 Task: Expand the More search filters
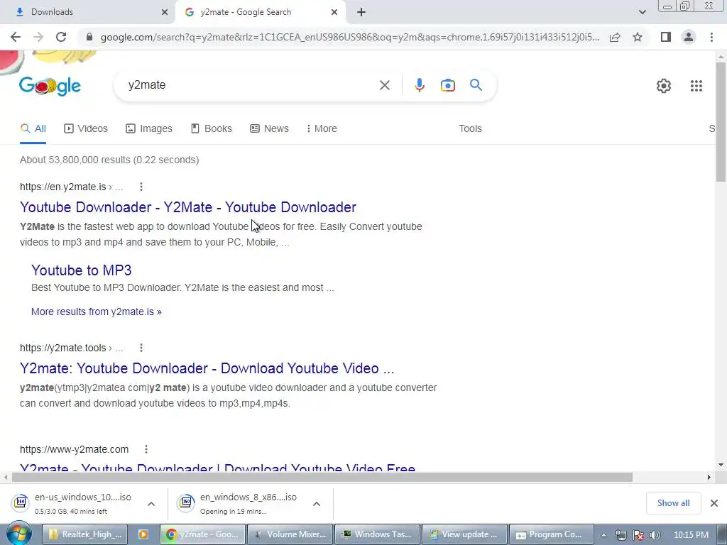[x=322, y=129]
